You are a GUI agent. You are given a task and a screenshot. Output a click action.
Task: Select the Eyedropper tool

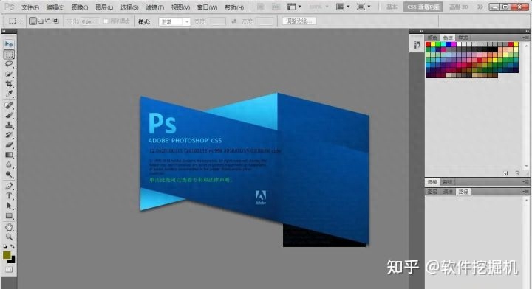[9, 94]
